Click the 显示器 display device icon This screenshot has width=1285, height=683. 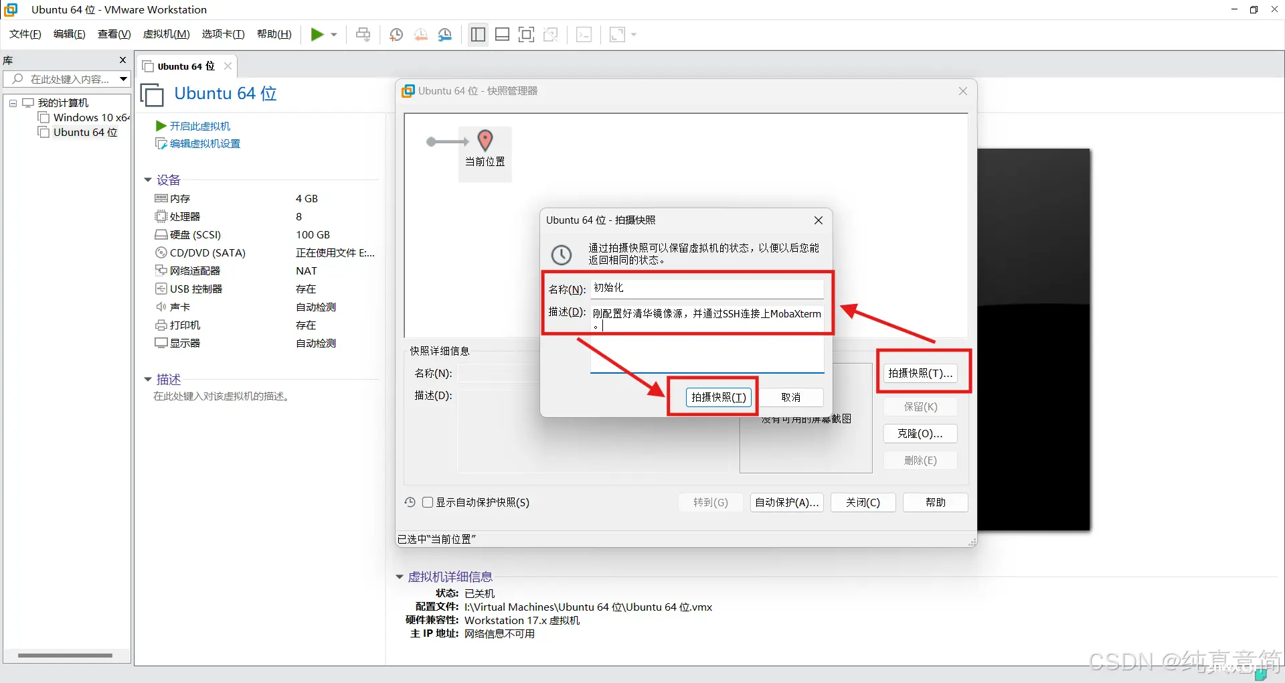point(161,343)
